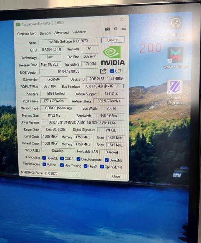
Task: Click the Default Clock row Memory 1750 MHz
Action: pos(83,144)
